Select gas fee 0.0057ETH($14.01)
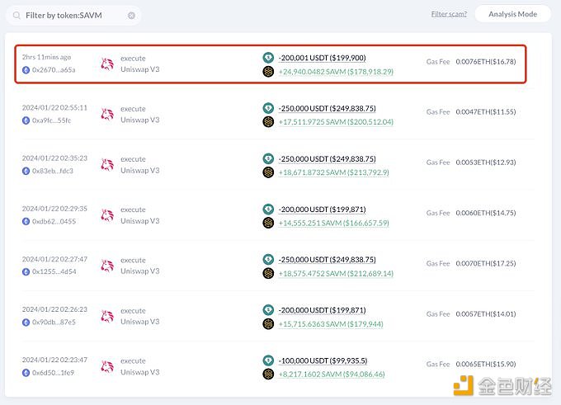561x405 pixels. 486,314
